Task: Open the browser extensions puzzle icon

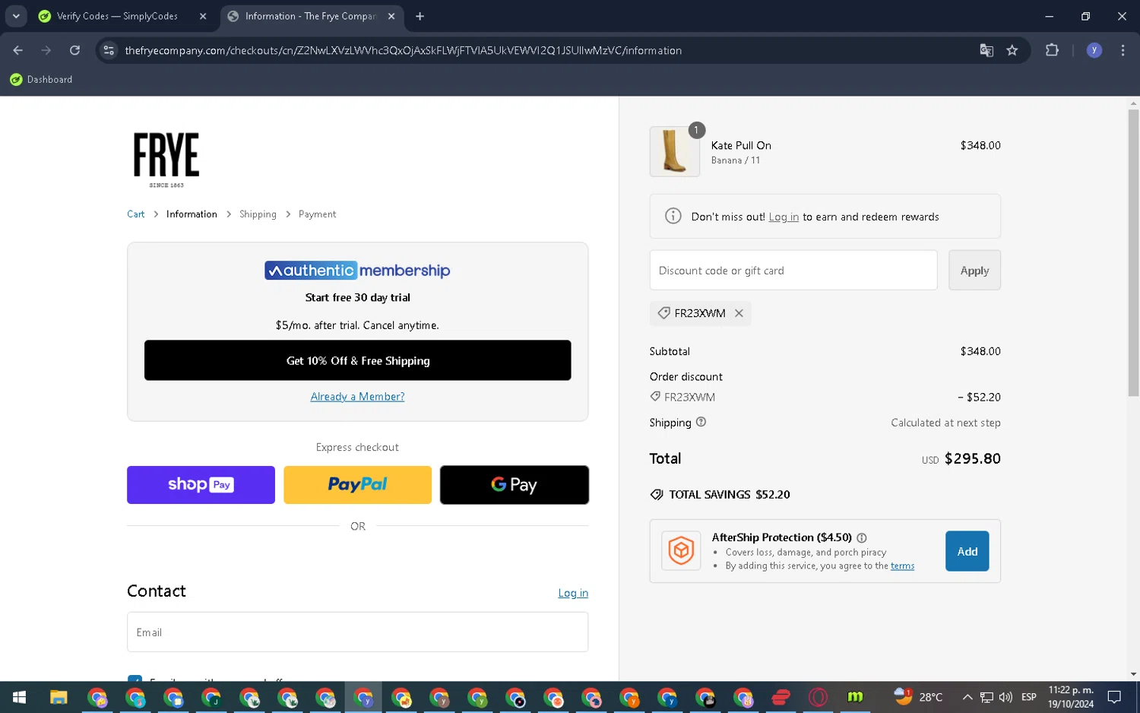Action: tap(1052, 50)
